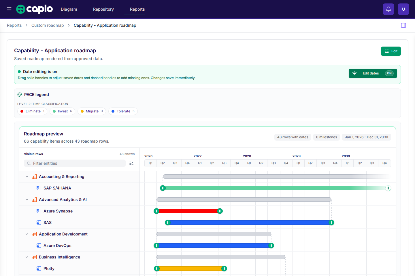Select the Azure Synapse row label

[58, 211]
